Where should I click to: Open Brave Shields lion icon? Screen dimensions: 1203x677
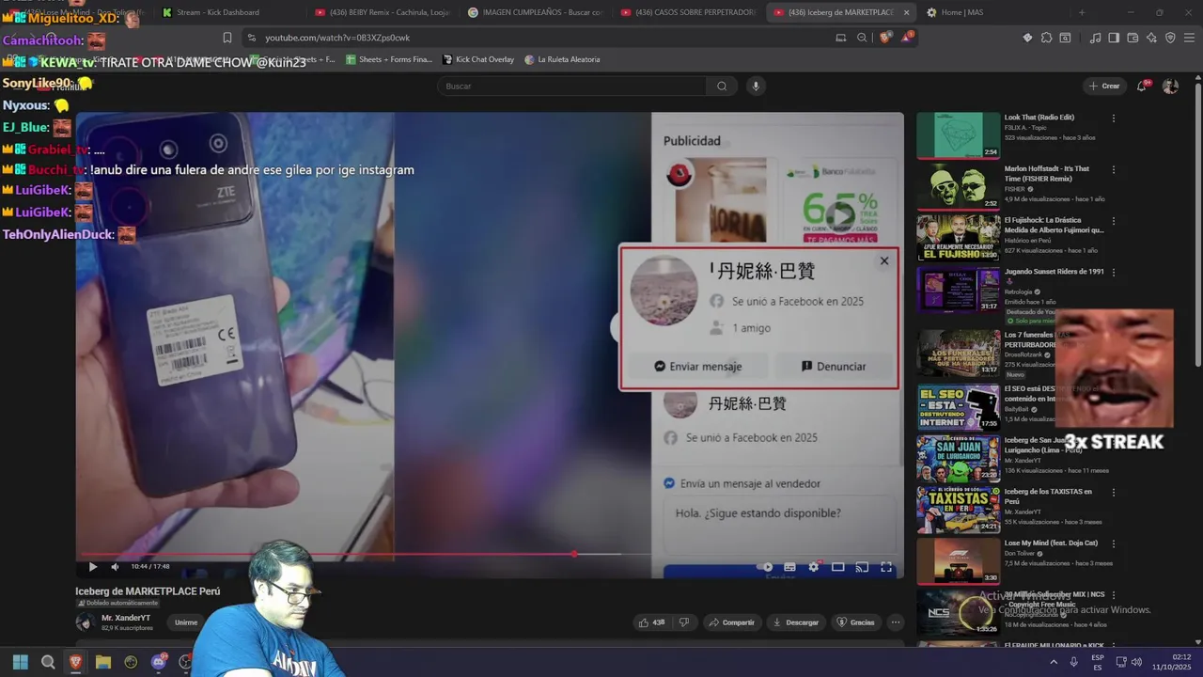click(x=884, y=38)
